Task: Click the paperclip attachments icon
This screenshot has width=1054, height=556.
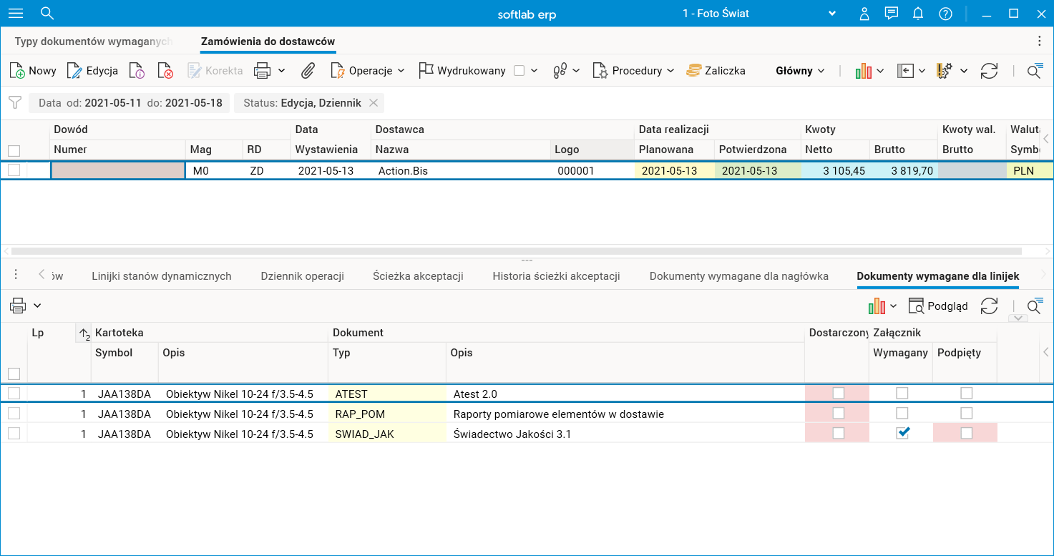Action: click(308, 71)
